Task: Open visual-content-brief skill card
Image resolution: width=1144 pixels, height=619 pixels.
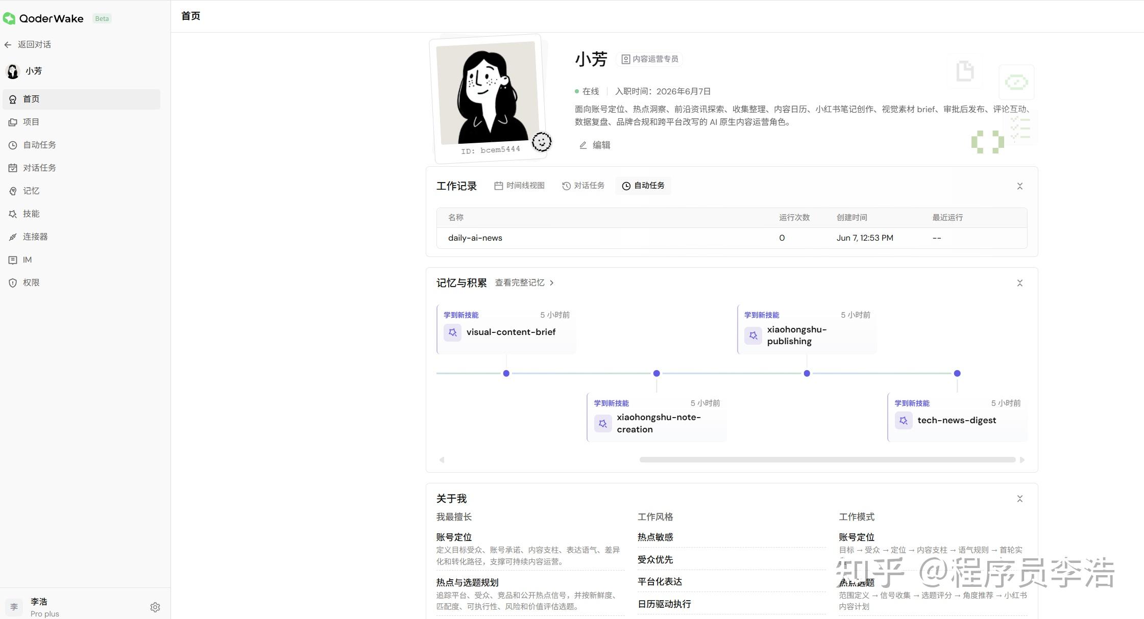Action: click(506, 329)
